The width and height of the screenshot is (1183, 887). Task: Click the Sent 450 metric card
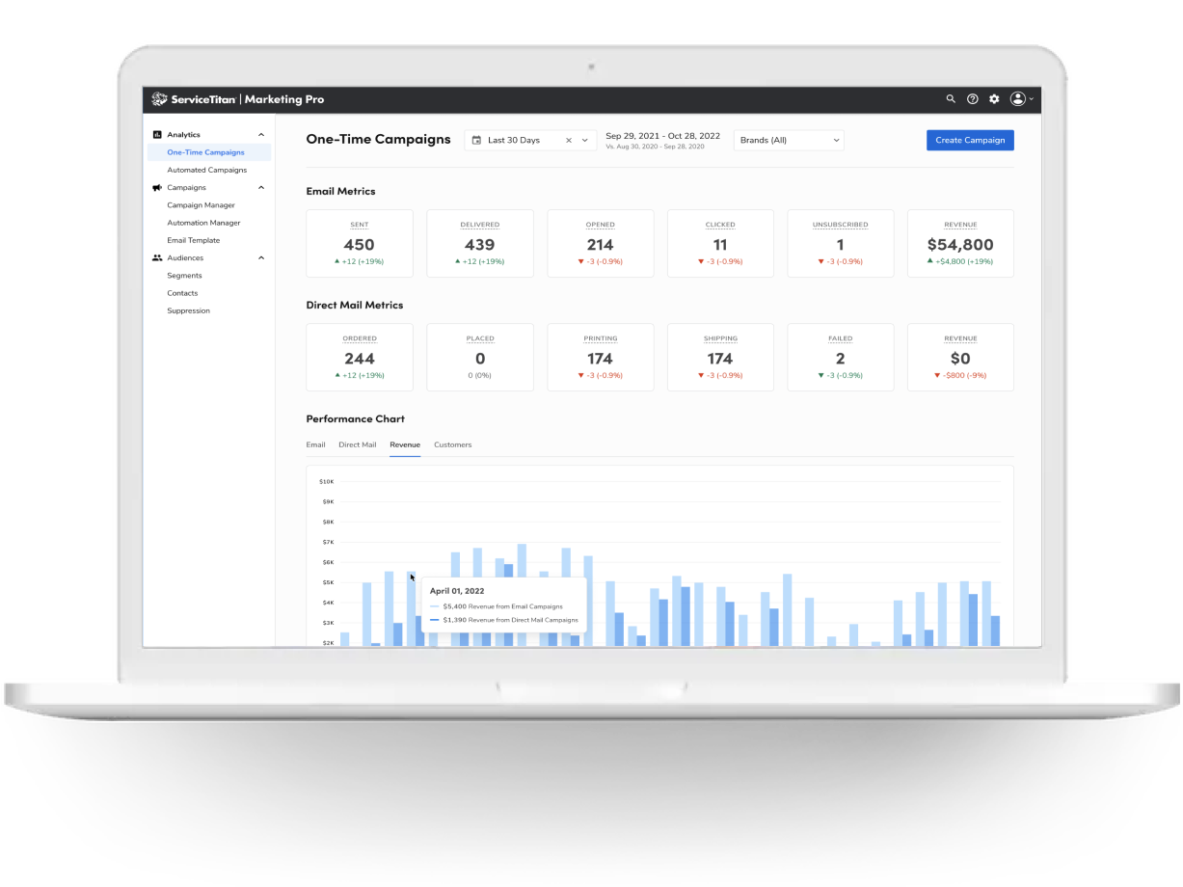[x=360, y=244]
